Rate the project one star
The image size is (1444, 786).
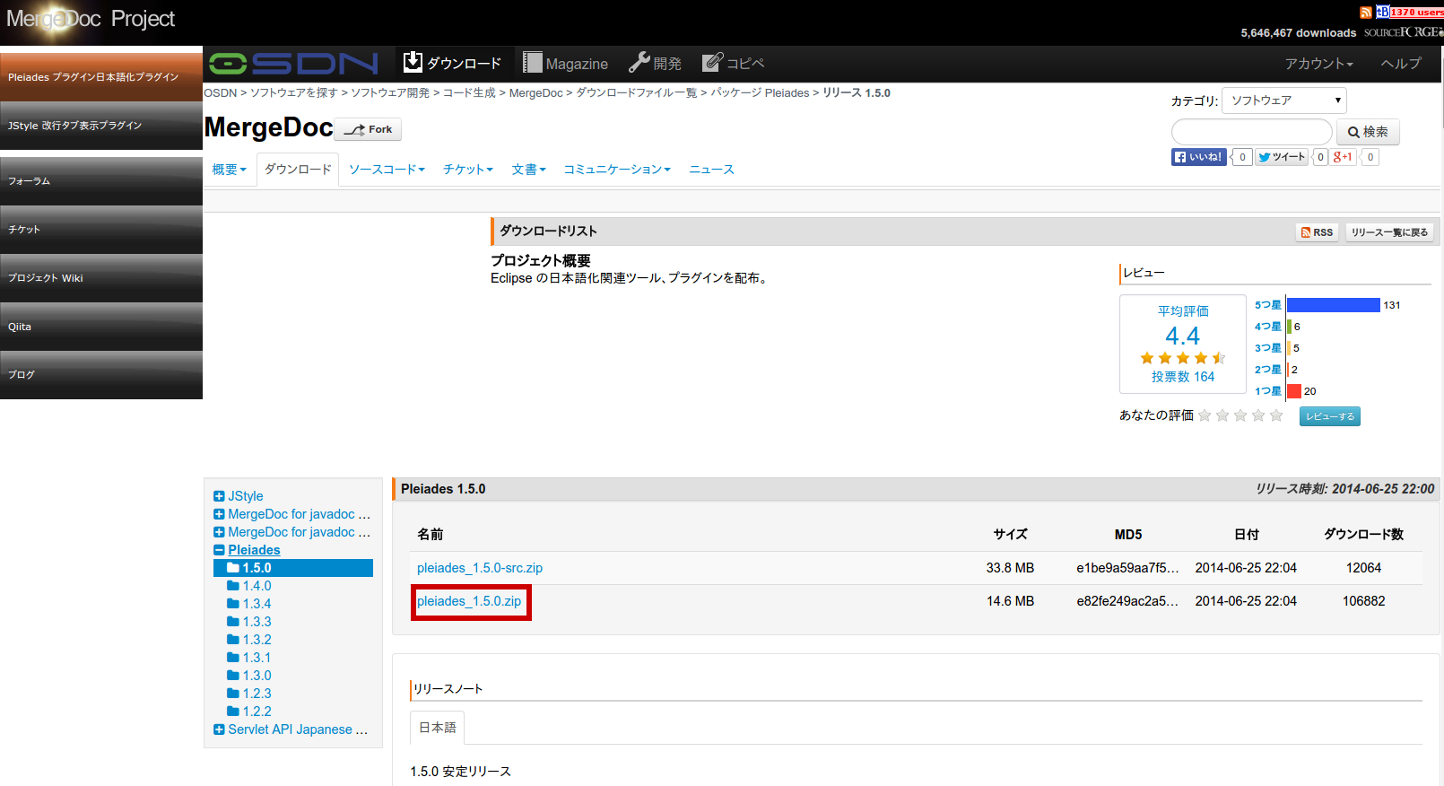click(1205, 415)
